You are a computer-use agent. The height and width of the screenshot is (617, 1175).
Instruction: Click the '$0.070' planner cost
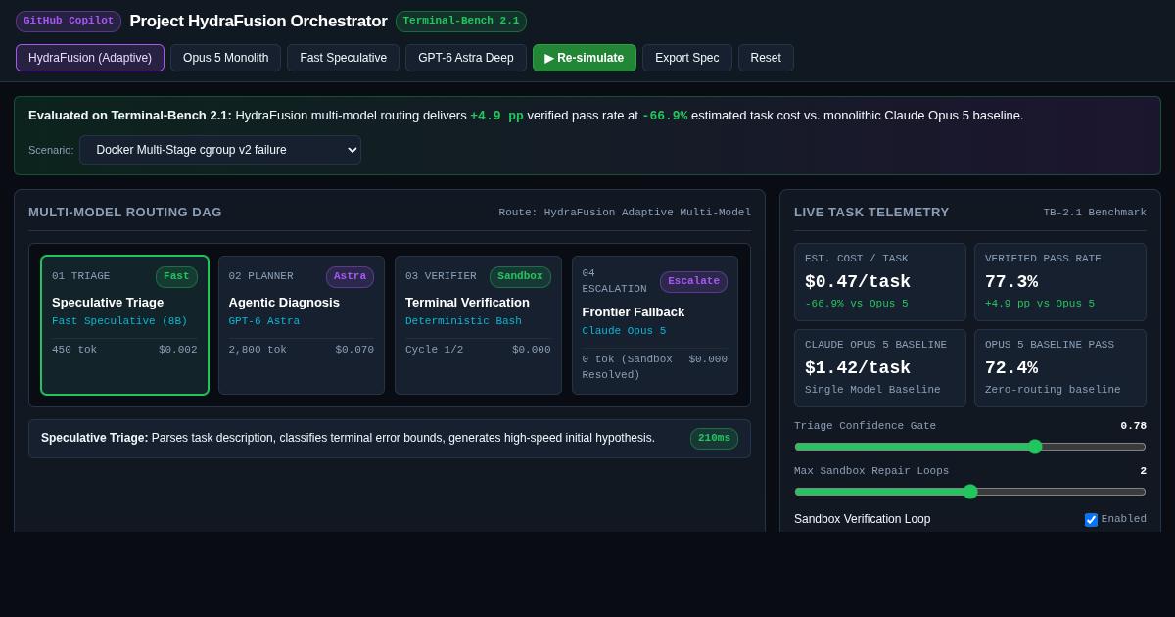354,350
